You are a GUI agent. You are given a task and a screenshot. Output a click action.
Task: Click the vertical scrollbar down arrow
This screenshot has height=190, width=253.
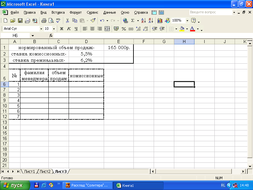(250, 166)
